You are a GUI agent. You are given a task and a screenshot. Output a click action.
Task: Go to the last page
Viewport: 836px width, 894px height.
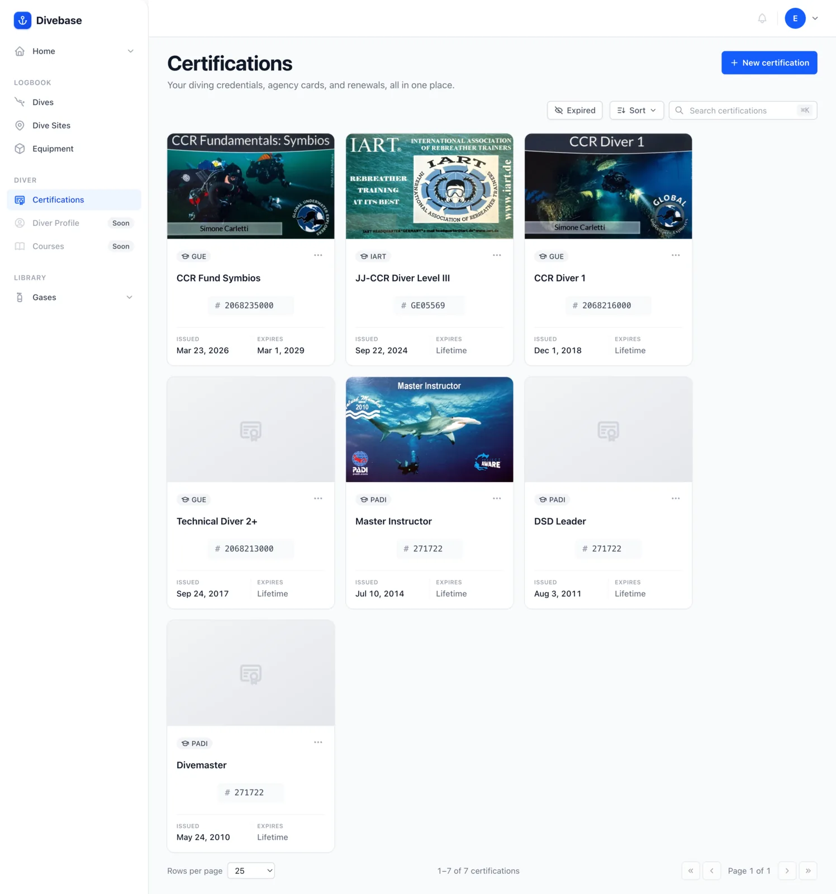tap(808, 871)
